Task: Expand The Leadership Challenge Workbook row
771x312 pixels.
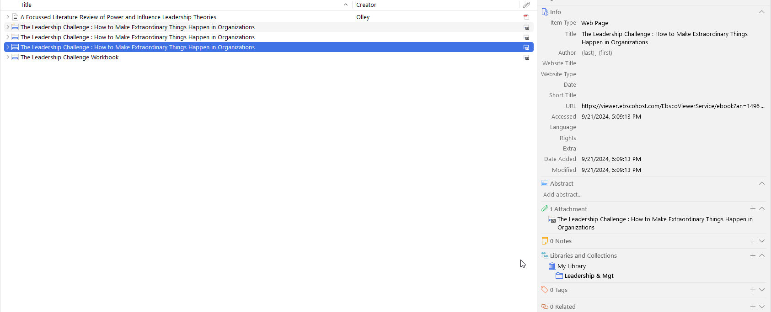Action: click(x=8, y=57)
